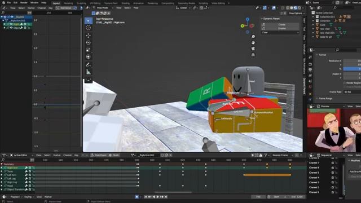361x203 pixels.
Task: Select material preview shading mode icon
Action: [x=296, y=8]
